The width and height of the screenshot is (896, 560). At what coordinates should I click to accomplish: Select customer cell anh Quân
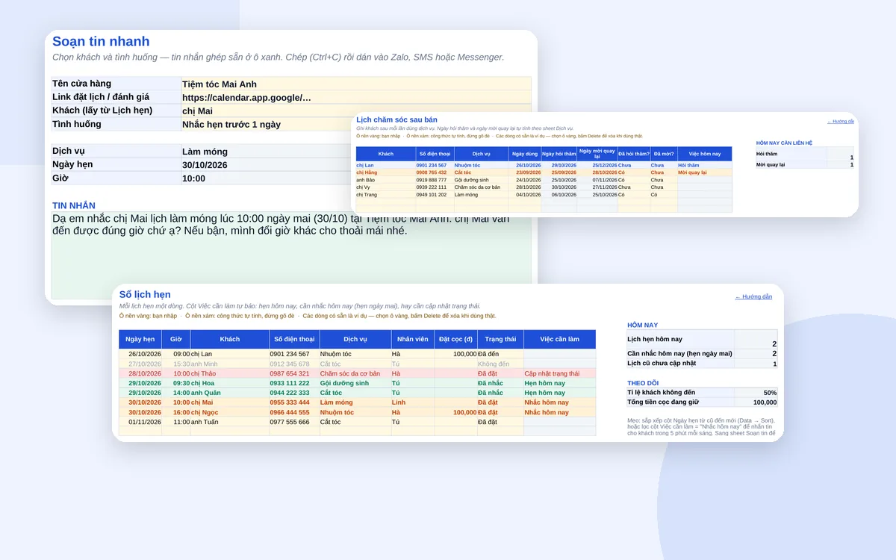tap(230, 393)
